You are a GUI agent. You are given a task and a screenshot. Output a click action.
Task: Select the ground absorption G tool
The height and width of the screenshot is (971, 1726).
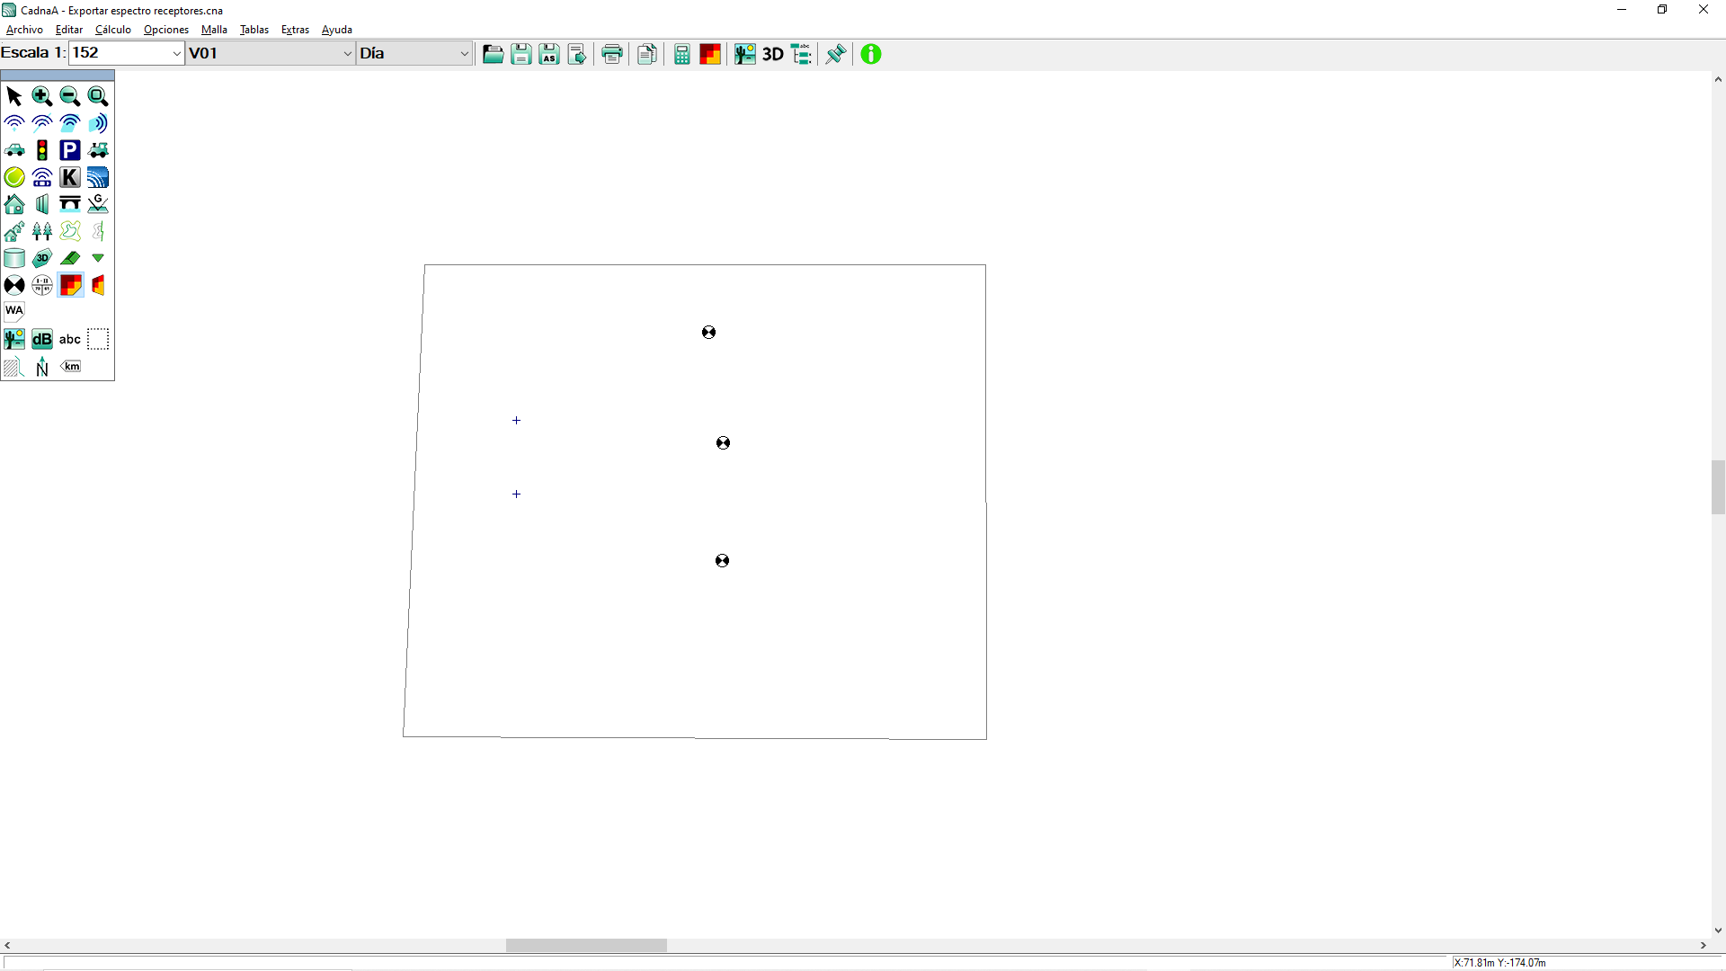(98, 204)
